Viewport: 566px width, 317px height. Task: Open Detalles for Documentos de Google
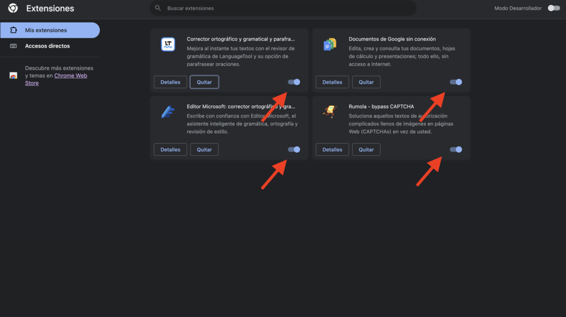pos(332,82)
